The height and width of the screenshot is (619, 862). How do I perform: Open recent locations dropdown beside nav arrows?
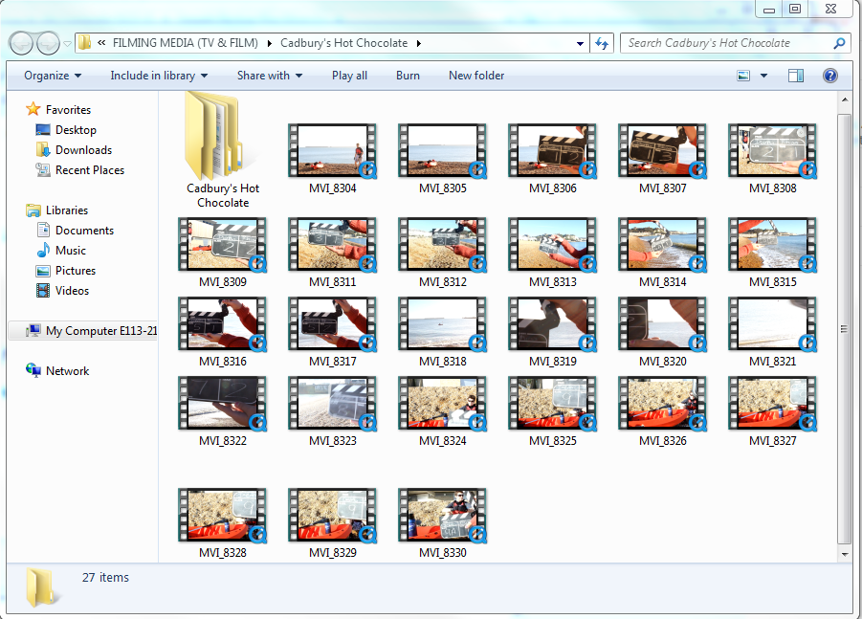pyautogui.click(x=67, y=43)
